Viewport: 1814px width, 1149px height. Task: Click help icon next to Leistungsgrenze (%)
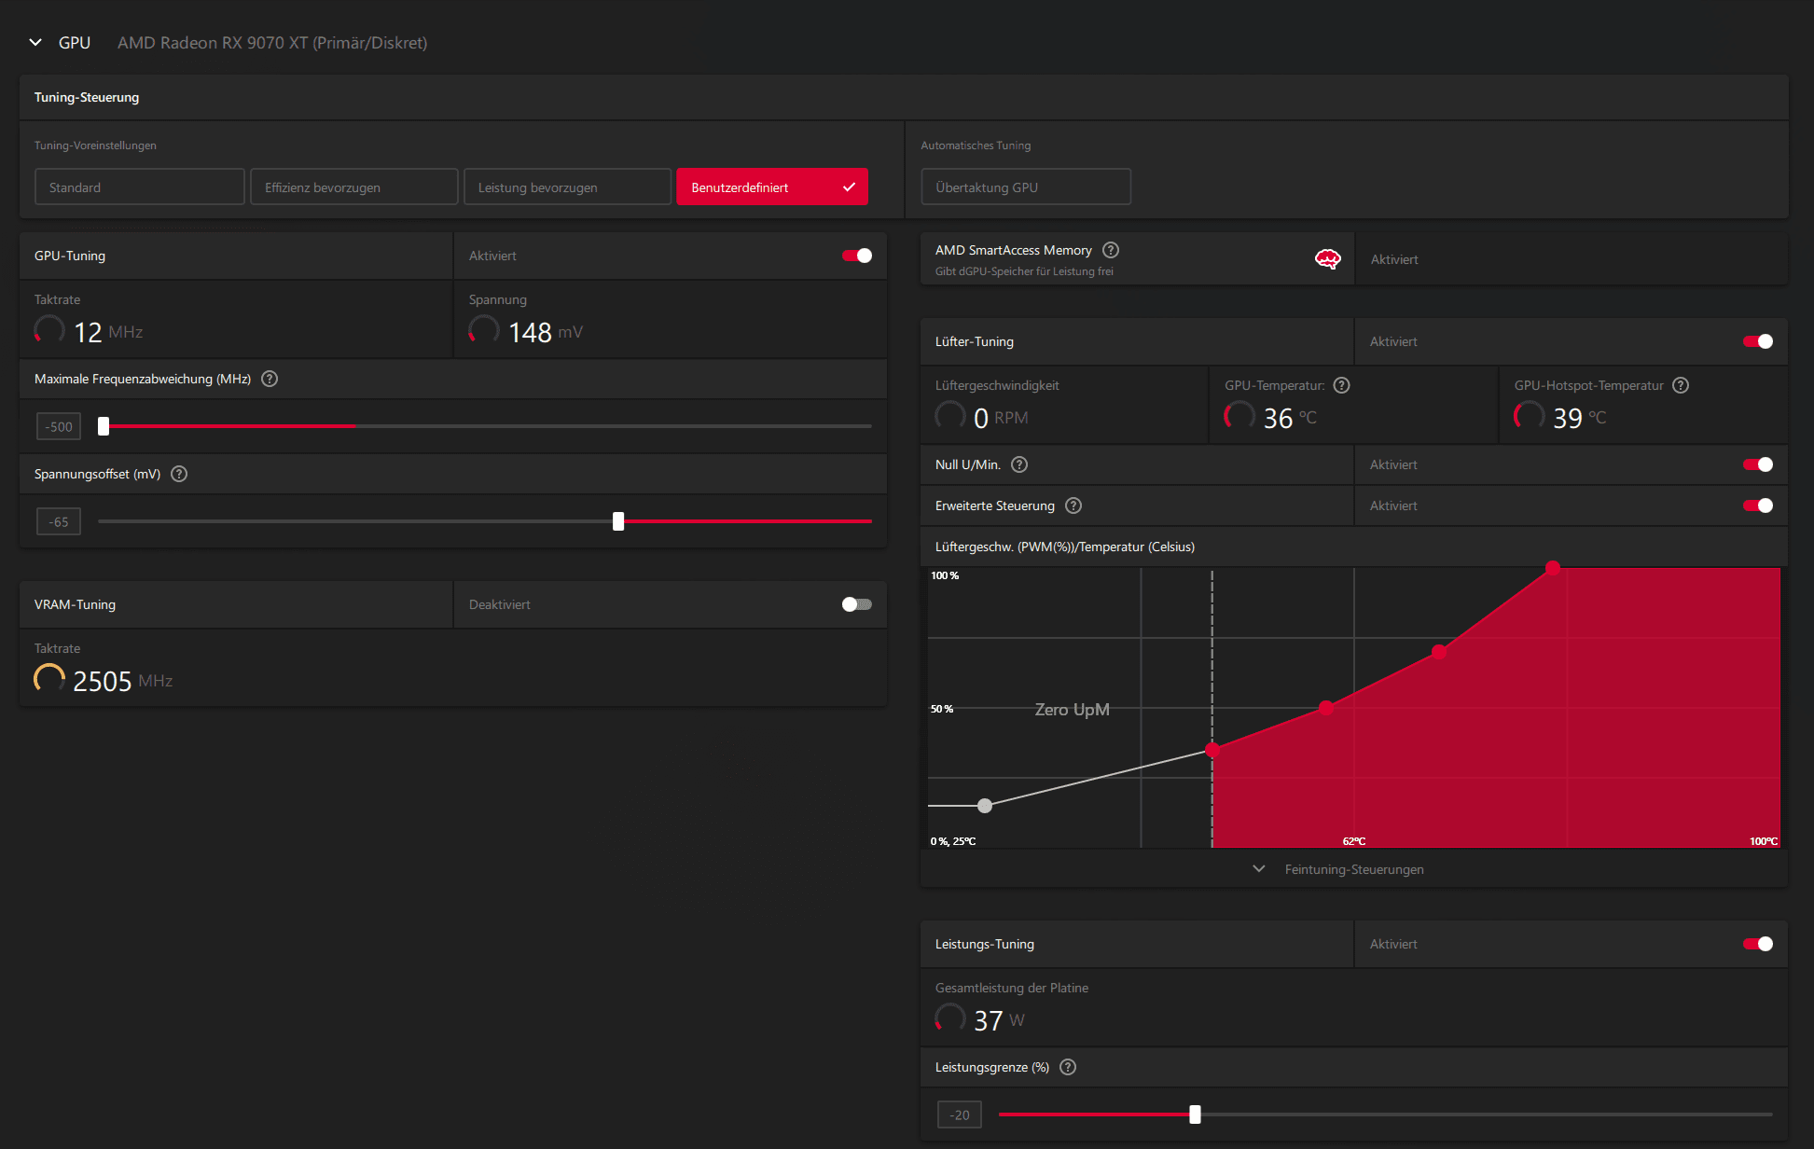click(1068, 1067)
